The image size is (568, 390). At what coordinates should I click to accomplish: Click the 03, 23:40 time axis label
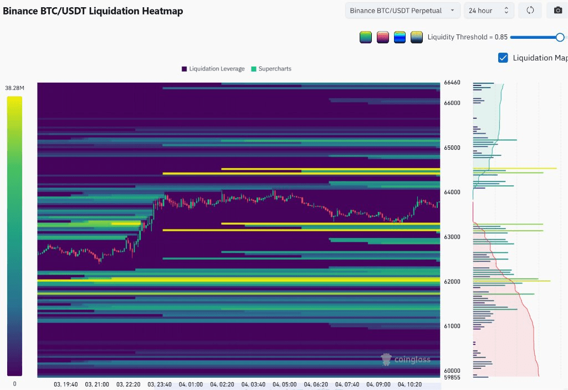point(160,384)
